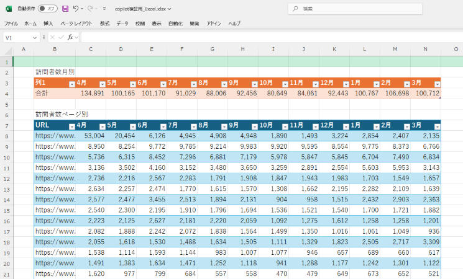The height and width of the screenshot is (279, 463).
Task: Select the row 4 header
Action: [6, 94]
